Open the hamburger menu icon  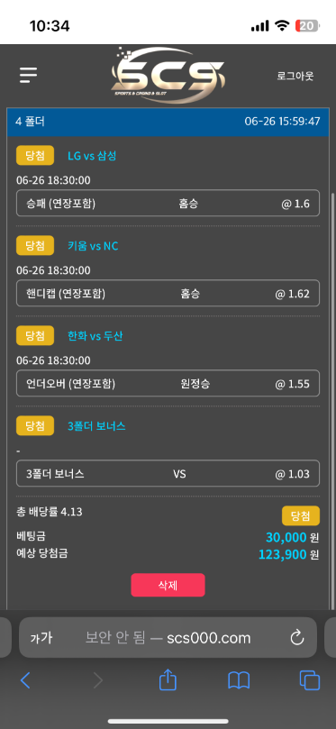tap(28, 75)
